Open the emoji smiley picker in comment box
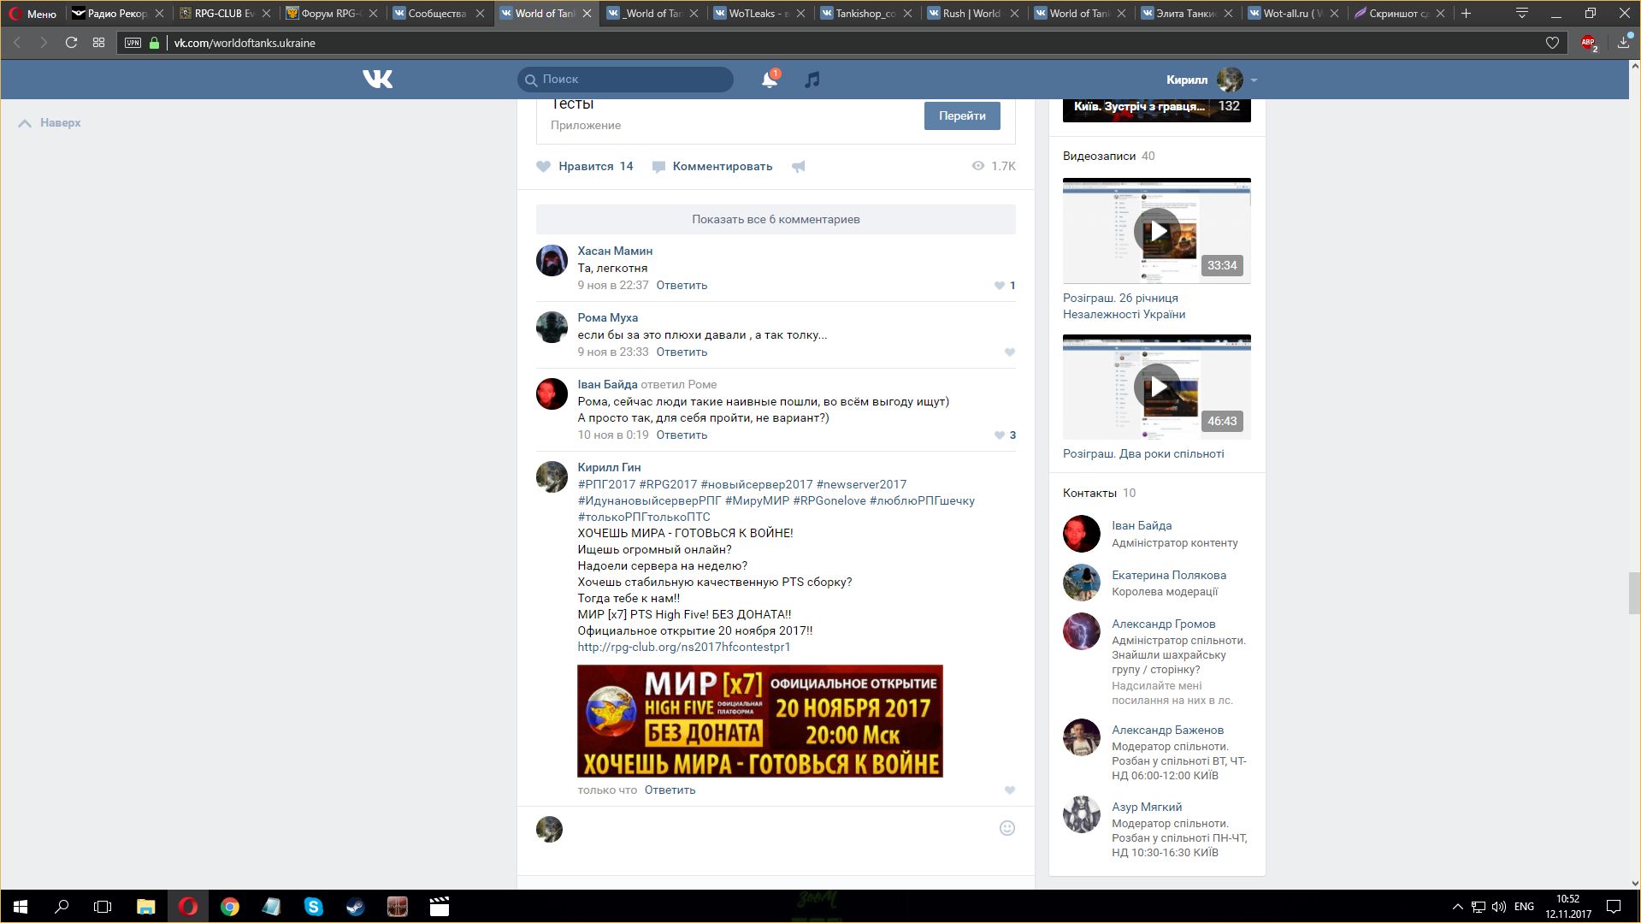1641x923 pixels. pos(1007,828)
